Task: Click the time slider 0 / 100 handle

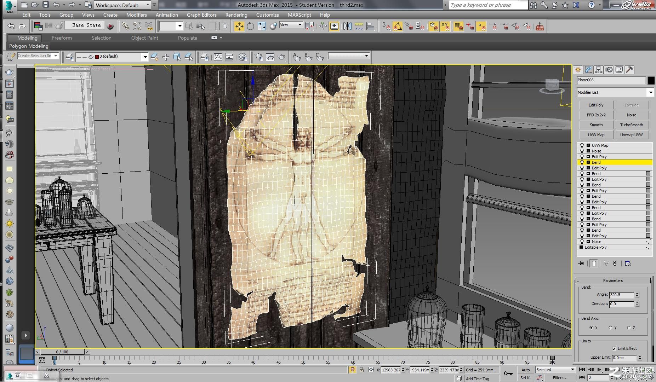Action: (62, 352)
